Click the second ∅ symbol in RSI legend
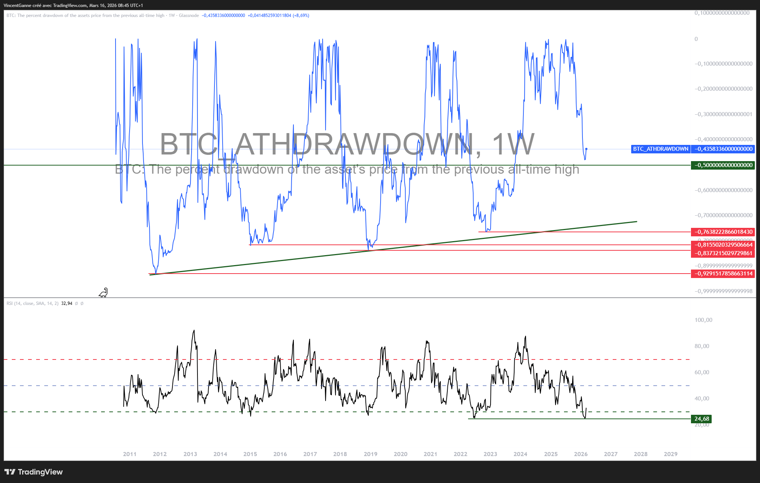 82,303
